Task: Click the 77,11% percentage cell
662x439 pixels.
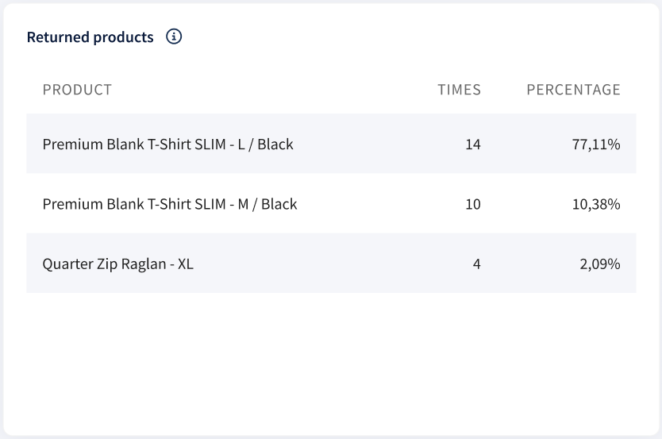Action: 596,144
